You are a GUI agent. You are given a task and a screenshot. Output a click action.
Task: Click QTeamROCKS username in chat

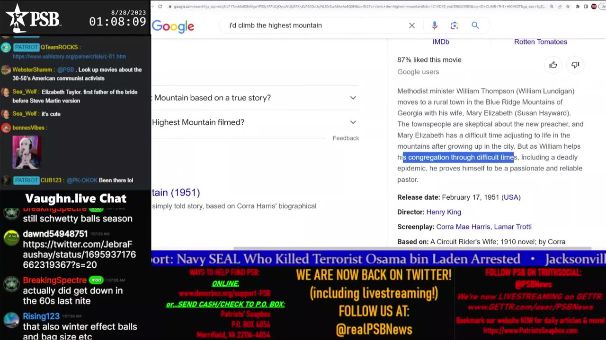pyautogui.click(x=59, y=47)
